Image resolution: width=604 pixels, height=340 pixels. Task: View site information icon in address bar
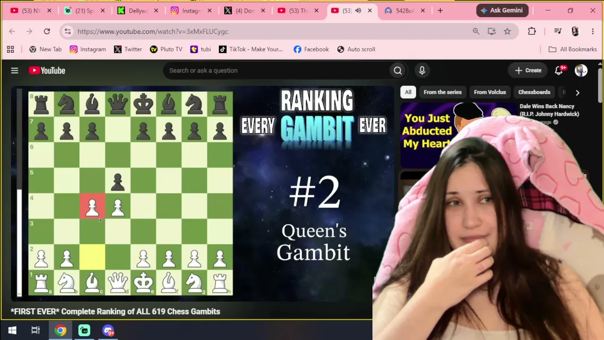(67, 31)
